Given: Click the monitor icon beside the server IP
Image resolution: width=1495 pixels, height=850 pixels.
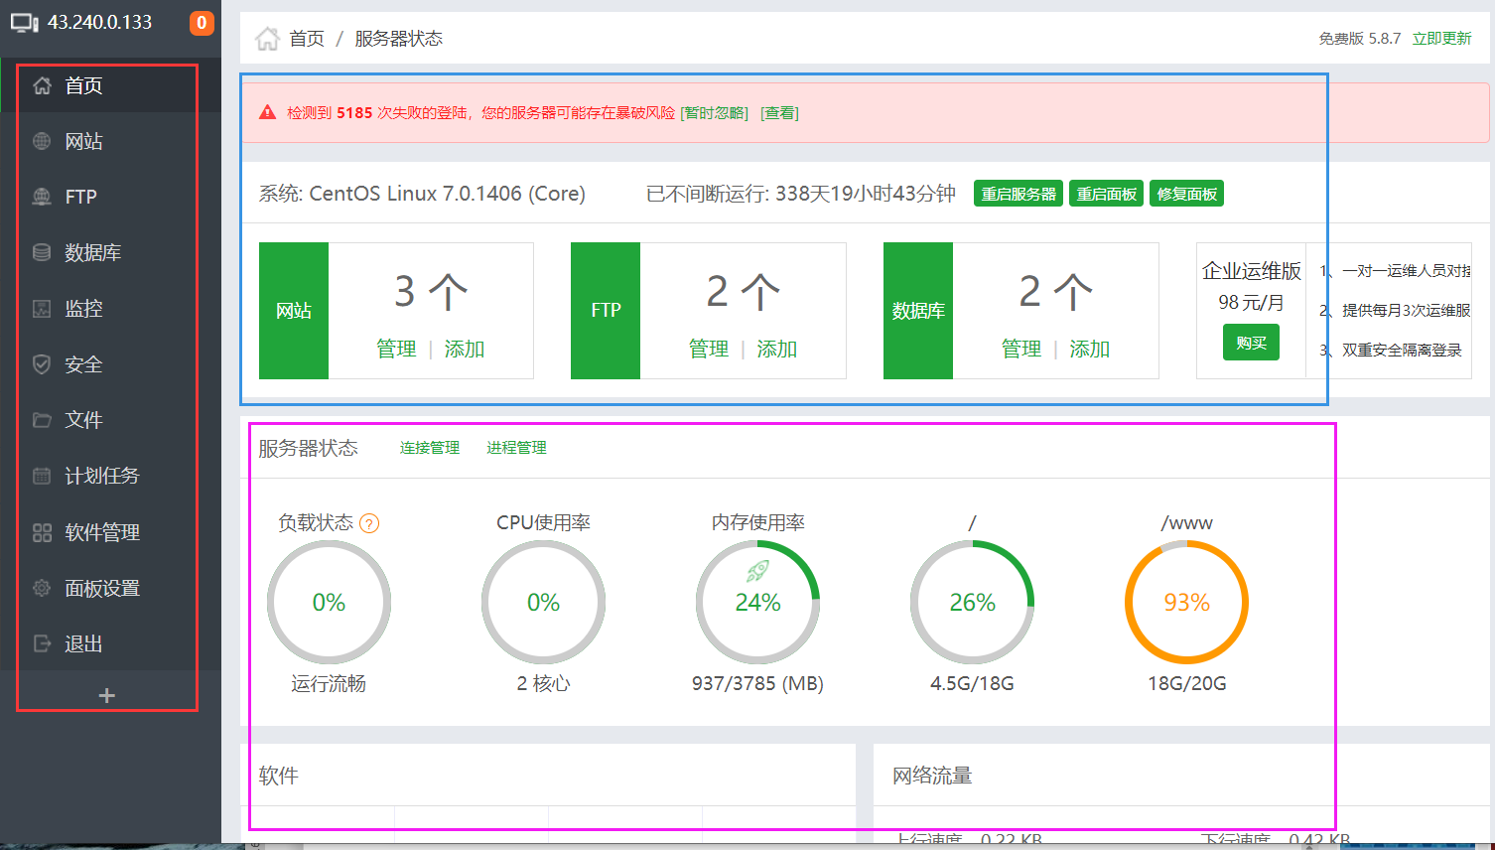Looking at the screenshot, I should pos(25,23).
